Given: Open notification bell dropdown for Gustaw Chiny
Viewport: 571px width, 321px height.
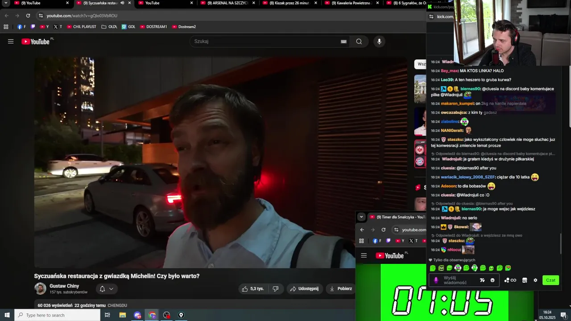Looking at the screenshot, I should [x=106, y=289].
